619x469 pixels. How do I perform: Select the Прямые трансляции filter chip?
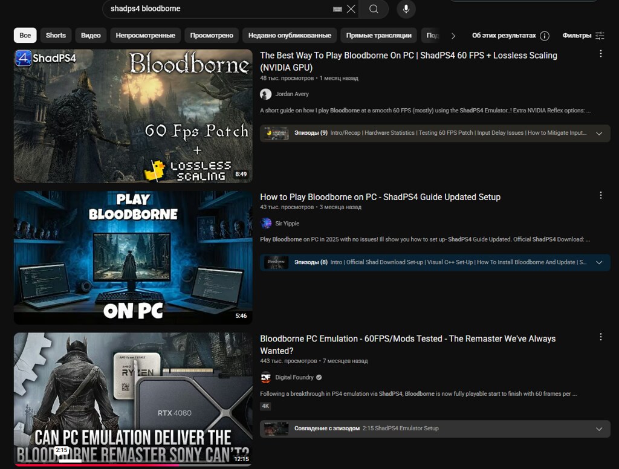pyautogui.click(x=378, y=35)
